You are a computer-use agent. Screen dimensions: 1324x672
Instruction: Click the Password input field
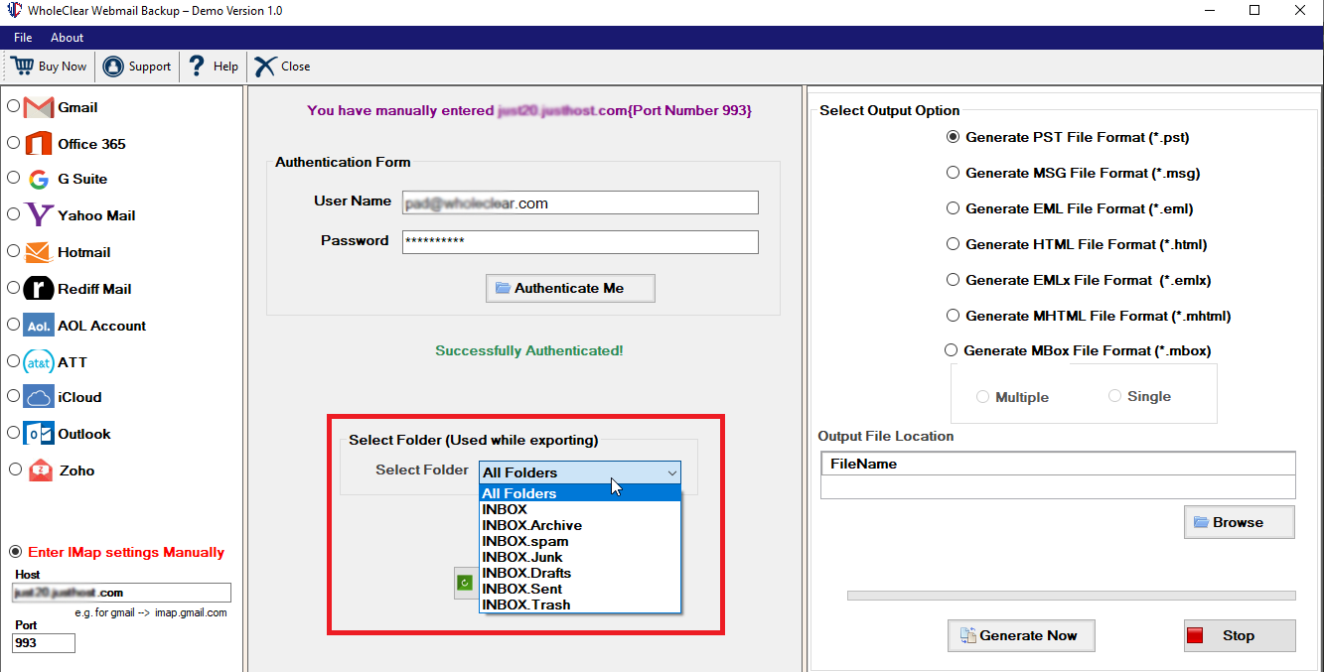[x=580, y=242]
